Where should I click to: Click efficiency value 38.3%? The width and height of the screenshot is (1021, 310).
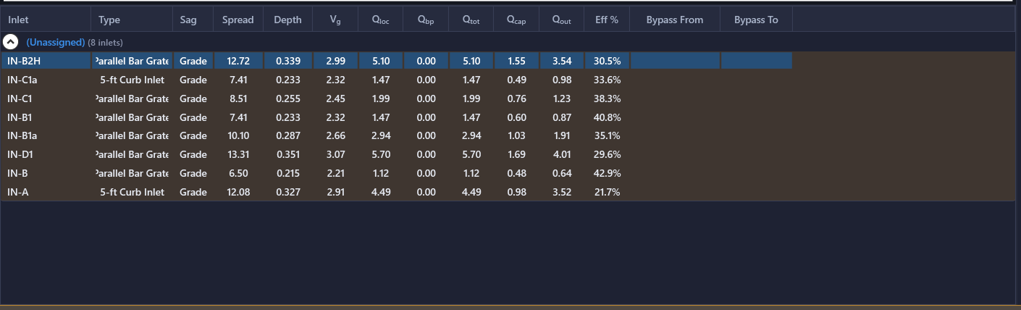[607, 99]
